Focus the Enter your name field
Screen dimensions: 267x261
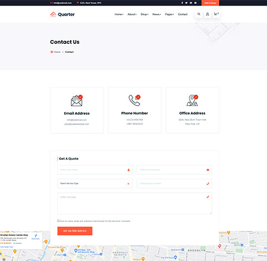(x=95, y=170)
